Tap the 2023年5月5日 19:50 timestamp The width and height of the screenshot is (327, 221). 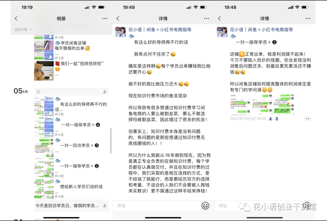point(248,119)
